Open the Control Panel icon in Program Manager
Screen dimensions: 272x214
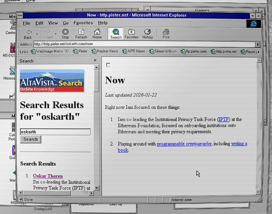point(11,27)
